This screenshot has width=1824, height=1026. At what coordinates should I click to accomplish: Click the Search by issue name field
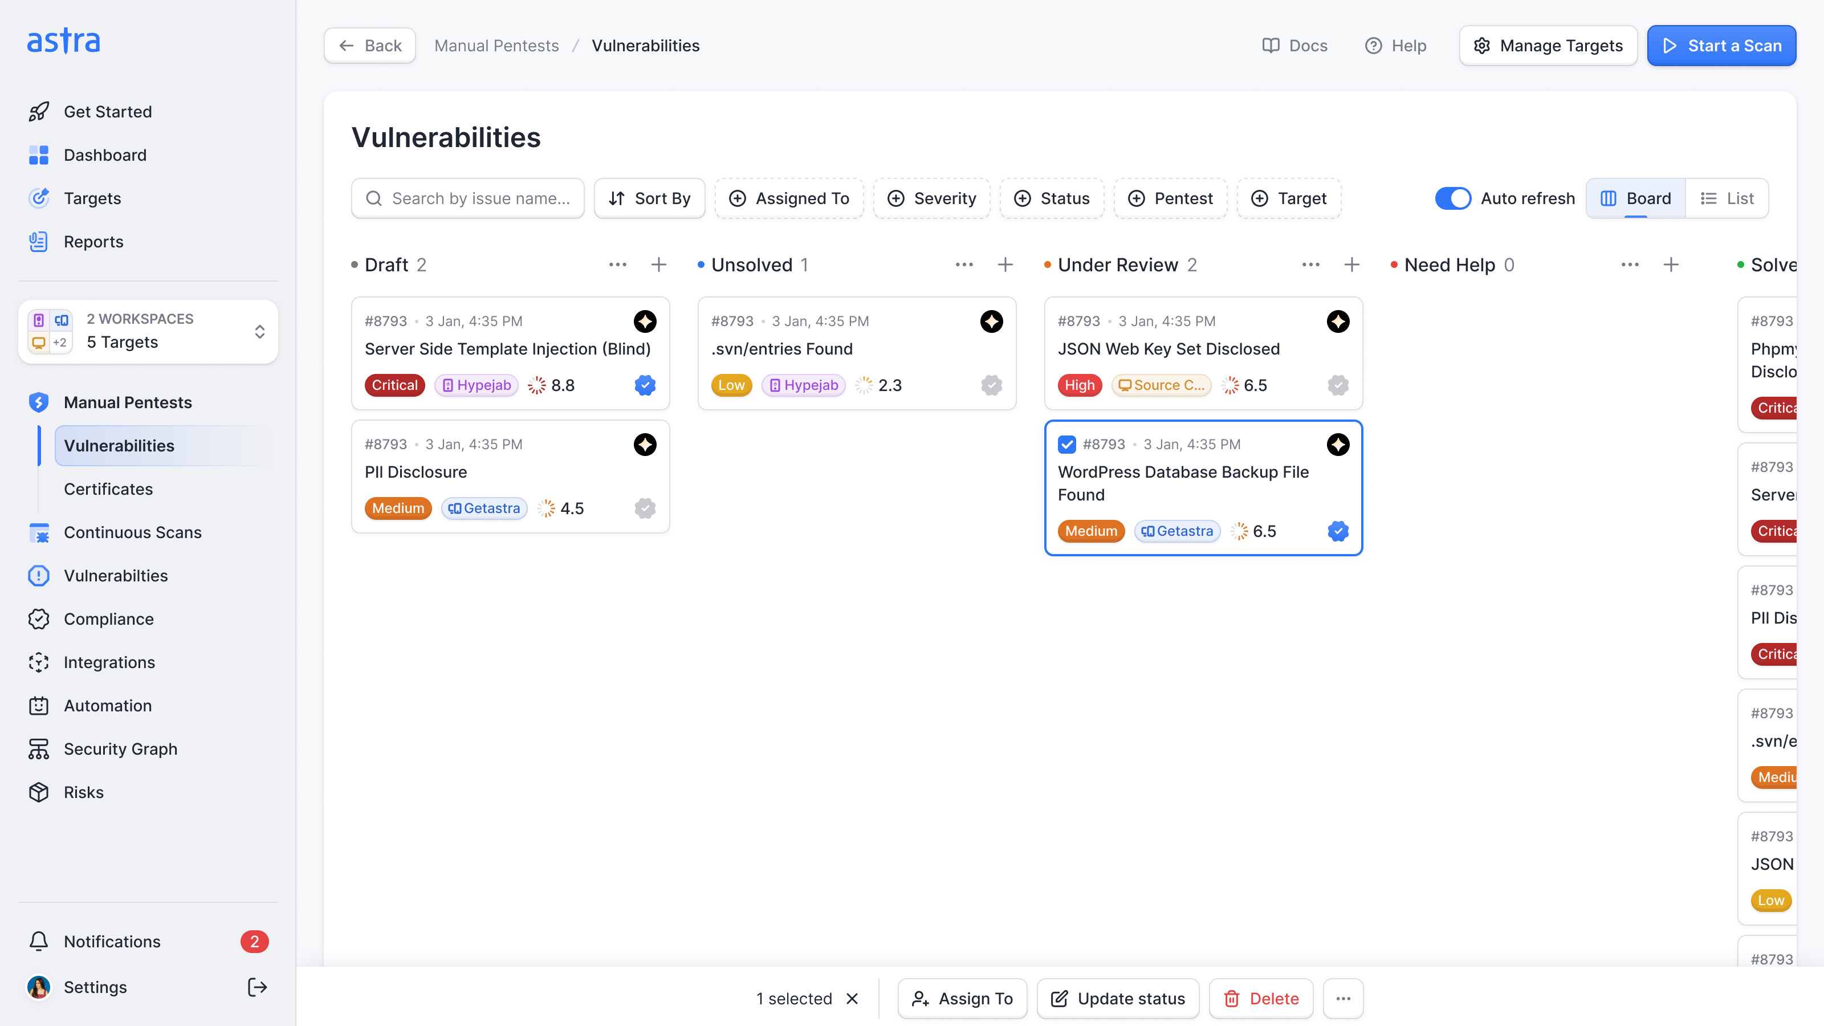pyautogui.click(x=468, y=198)
